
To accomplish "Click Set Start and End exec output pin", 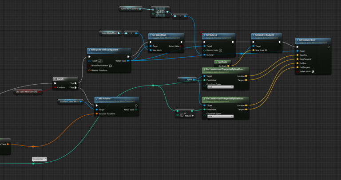I will click(328, 47).
